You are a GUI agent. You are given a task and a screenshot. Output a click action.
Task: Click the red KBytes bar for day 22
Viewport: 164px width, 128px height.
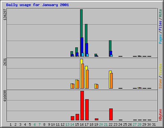point(111,115)
